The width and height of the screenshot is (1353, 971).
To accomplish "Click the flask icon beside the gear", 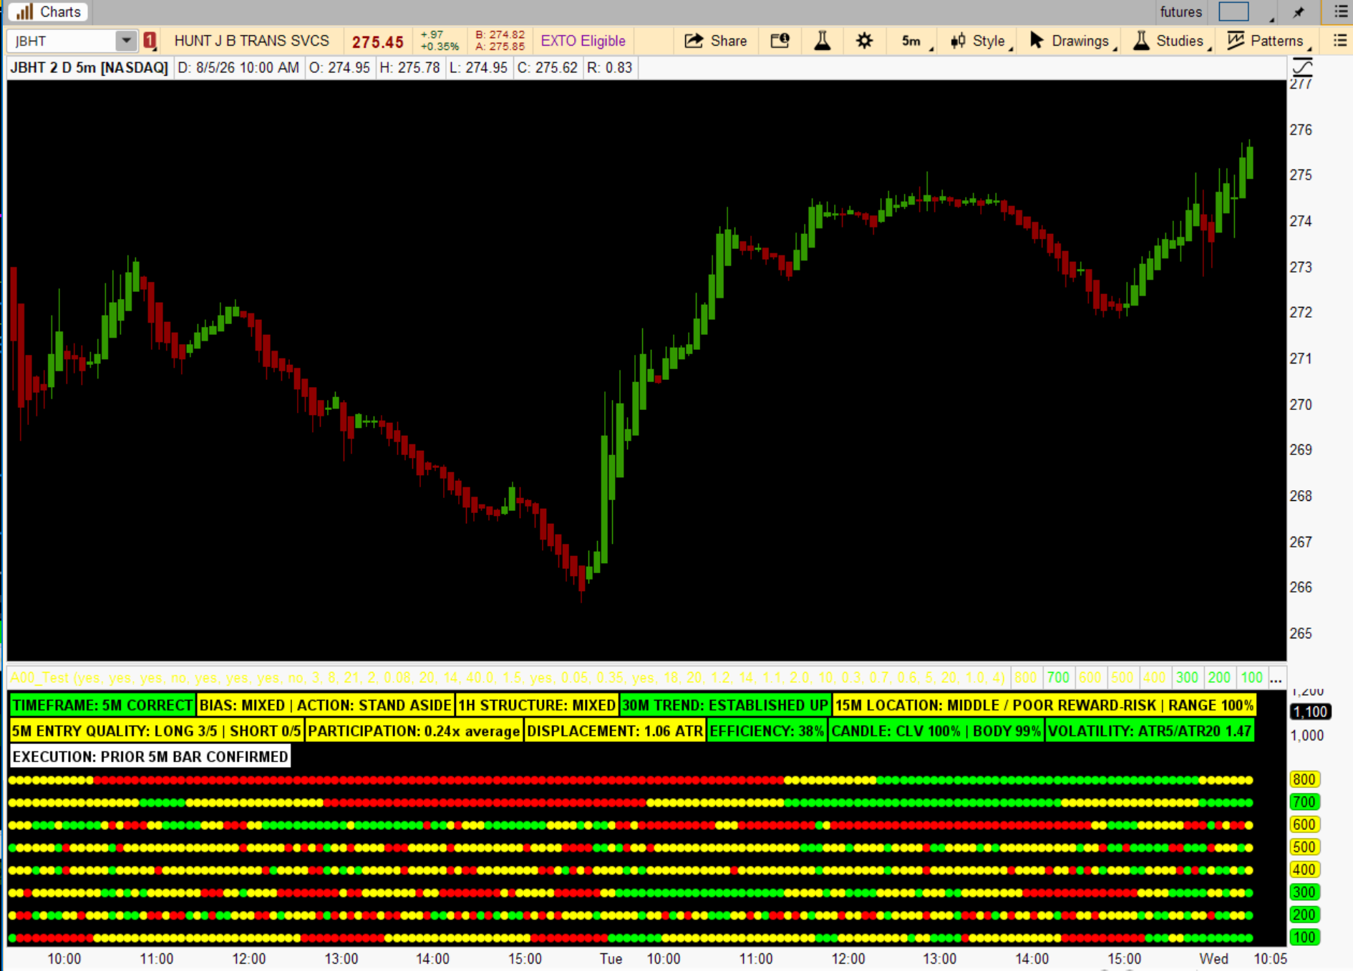I will 823,41.
